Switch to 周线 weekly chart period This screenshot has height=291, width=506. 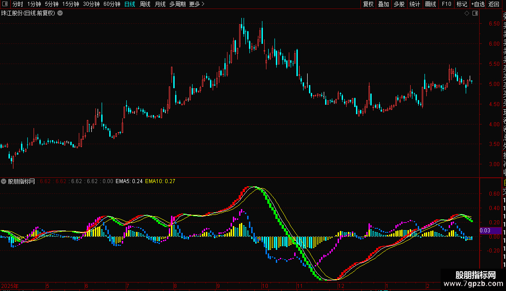click(x=145, y=4)
